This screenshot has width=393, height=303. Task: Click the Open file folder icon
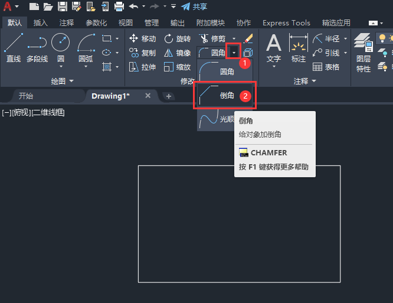pyautogui.click(x=48, y=6)
